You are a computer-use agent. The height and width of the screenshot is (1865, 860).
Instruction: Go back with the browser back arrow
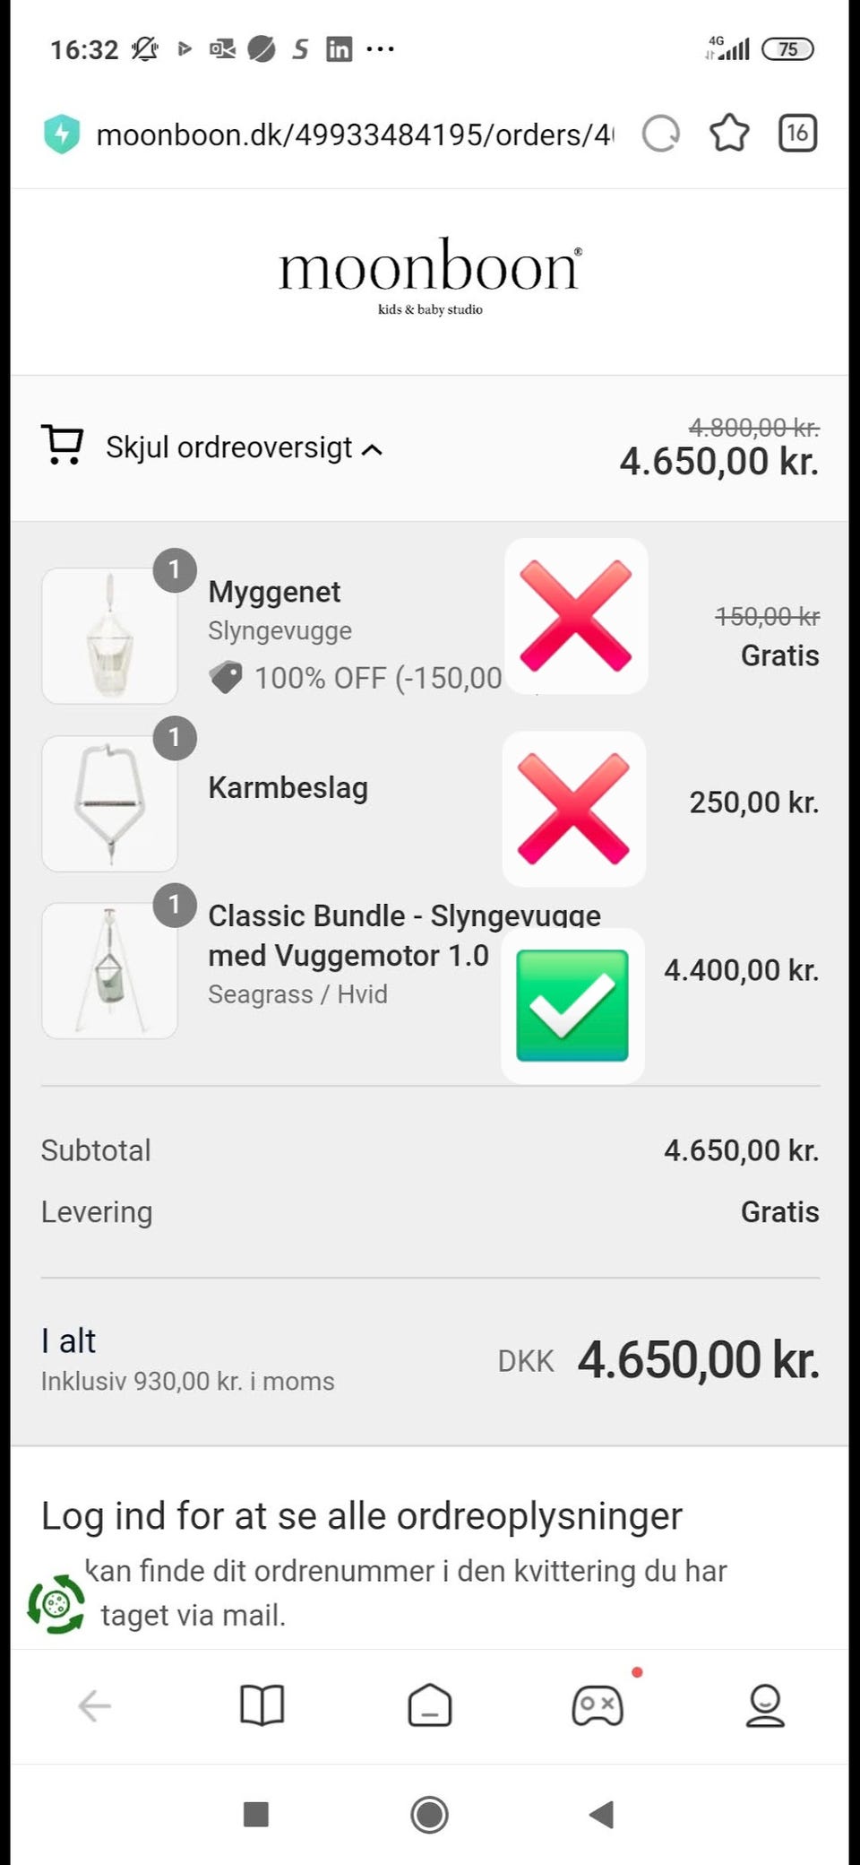coord(94,1705)
